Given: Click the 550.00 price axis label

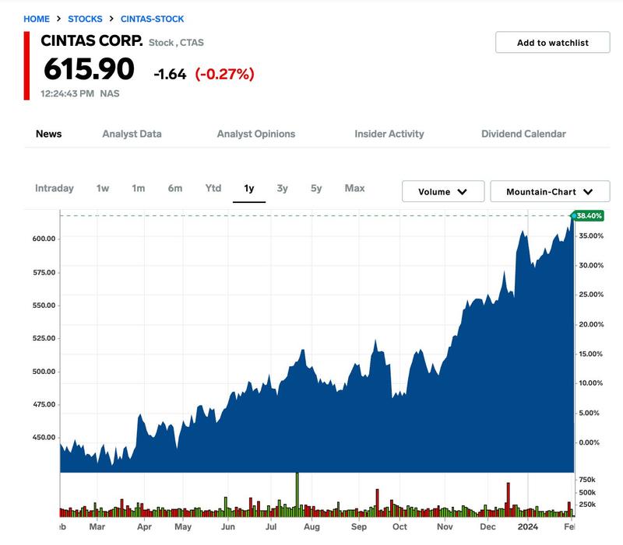Looking at the screenshot, I should [x=44, y=306].
